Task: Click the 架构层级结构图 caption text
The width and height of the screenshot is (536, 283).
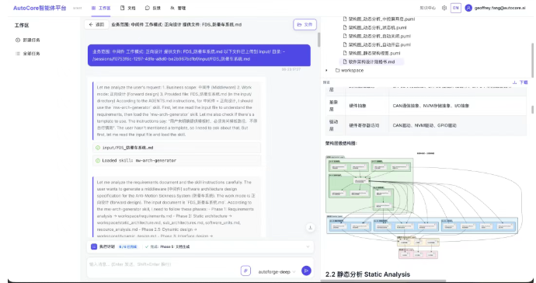Action: point(341,143)
